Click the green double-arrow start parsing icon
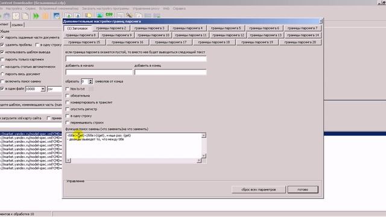 (x=36, y=16)
